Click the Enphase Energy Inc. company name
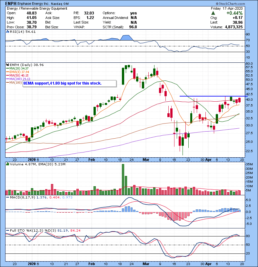Image resolution: width=258 pixels, height=267 pixels. pyautogui.click(x=34, y=4)
